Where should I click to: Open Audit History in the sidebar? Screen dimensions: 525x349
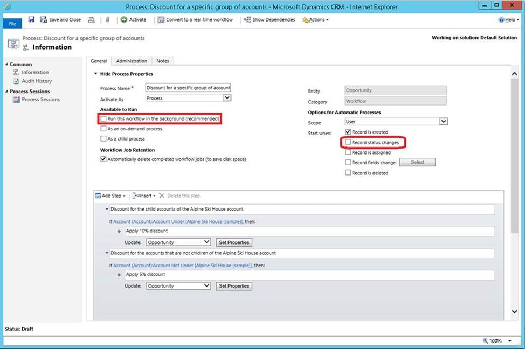(x=37, y=81)
